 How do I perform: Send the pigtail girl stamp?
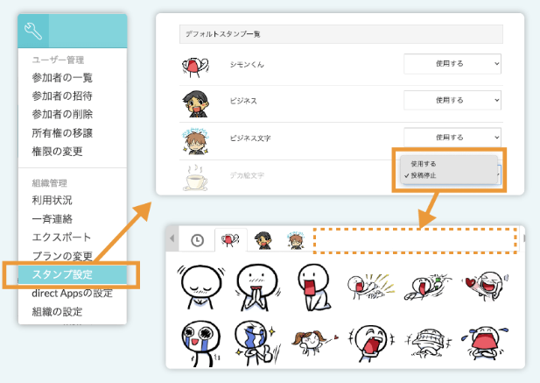click(x=313, y=343)
